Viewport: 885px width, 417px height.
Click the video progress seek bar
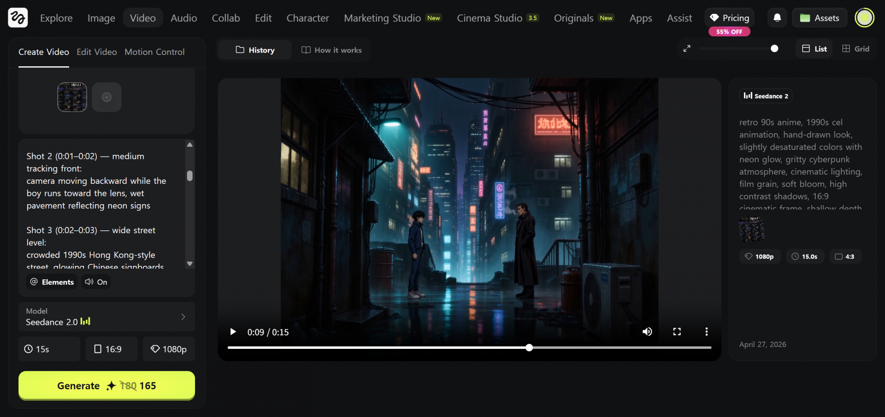click(x=415, y=347)
